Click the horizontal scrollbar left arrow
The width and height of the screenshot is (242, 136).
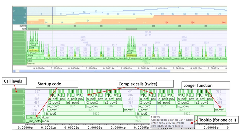pos(14,71)
